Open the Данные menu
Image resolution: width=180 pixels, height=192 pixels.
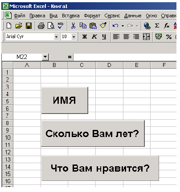pos(133,16)
